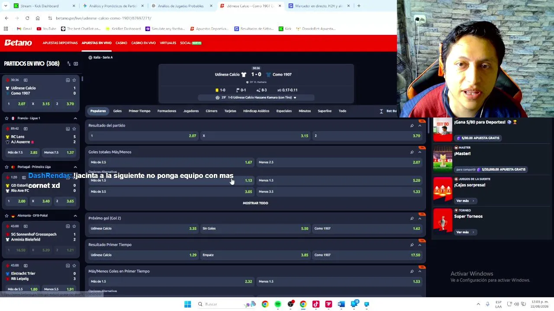Open Spotify from the taskbar
This screenshot has width=554, height=311.
[x=278, y=304]
